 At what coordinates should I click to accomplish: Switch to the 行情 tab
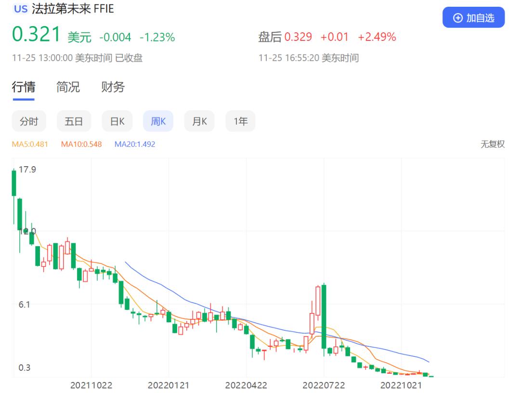[24, 87]
